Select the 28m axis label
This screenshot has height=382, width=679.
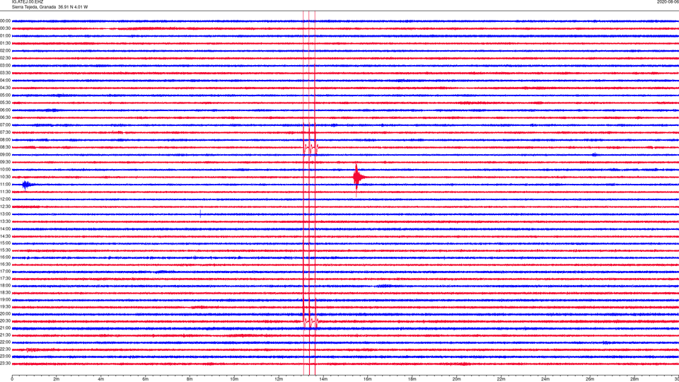[x=634, y=379]
